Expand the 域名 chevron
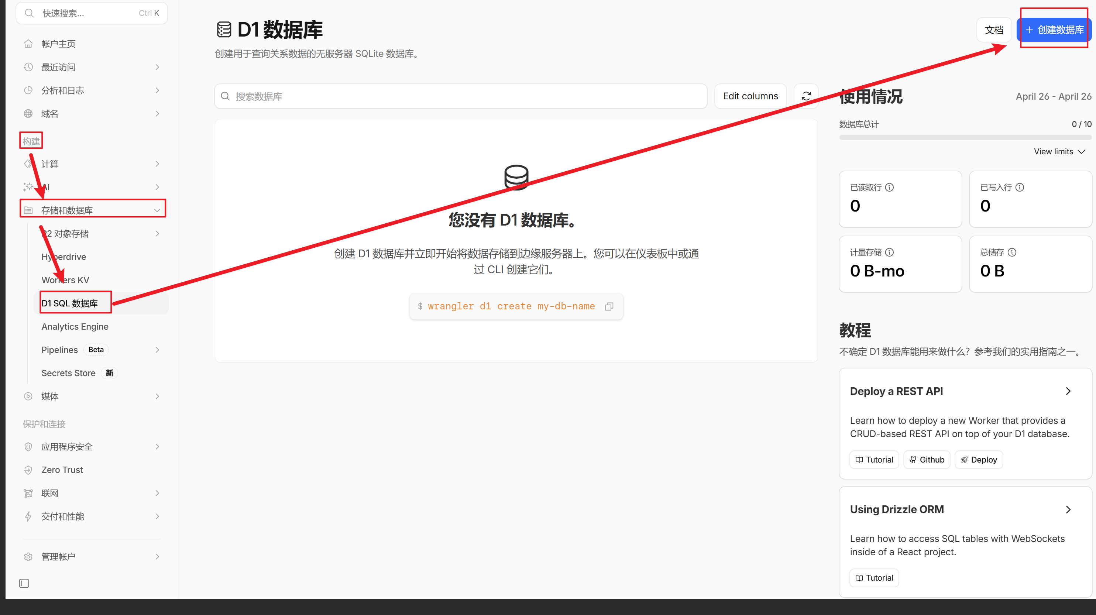1096x615 pixels. (x=157, y=114)
